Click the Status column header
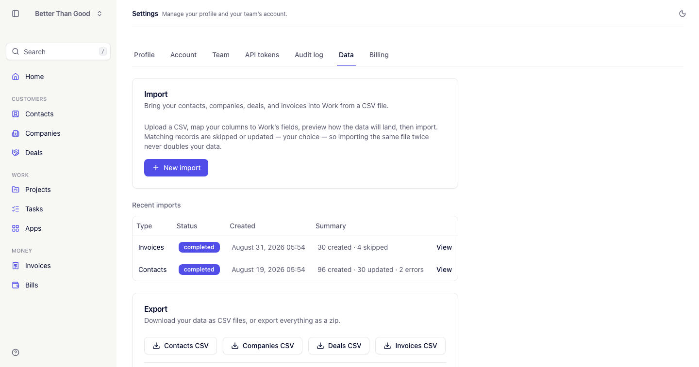 click(x=187, y=226)
